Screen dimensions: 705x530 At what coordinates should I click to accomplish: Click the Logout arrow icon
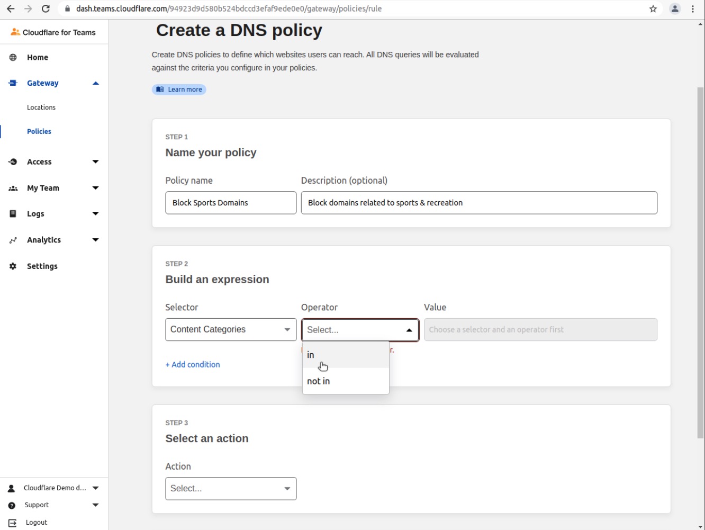click(x=12, y=523)
